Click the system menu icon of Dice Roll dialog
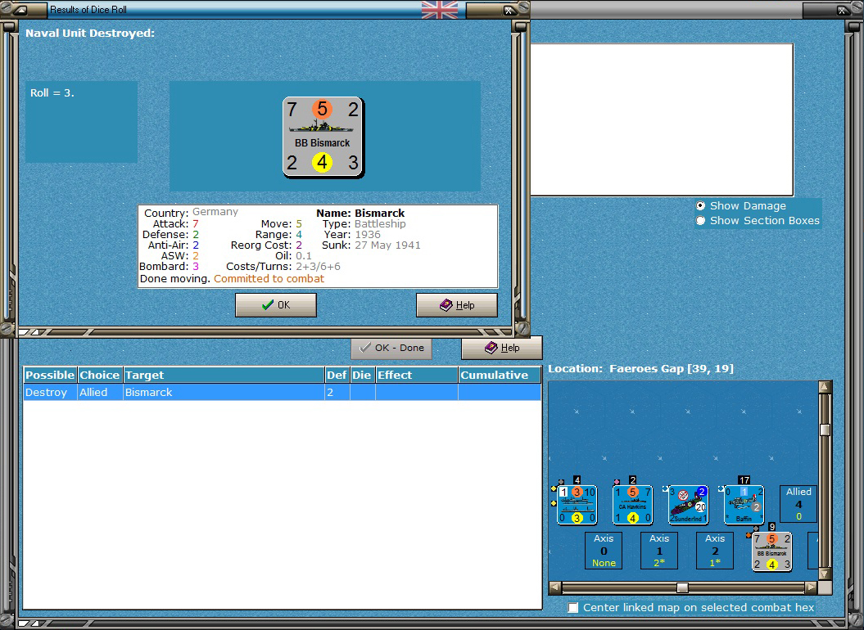864x630 pixels. point(20,10)
